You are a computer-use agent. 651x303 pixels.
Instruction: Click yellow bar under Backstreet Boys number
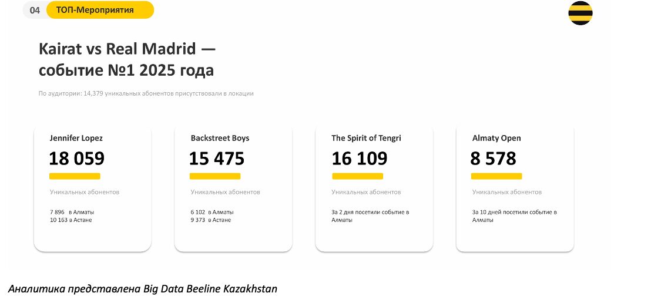coord(215,176)
